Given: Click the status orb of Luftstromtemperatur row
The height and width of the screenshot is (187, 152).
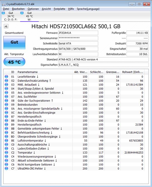Looking at the screenshot, I should coord(7,141).
